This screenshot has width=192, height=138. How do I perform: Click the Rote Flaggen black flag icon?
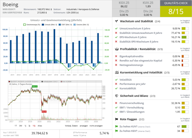click(x=117, y=119)
